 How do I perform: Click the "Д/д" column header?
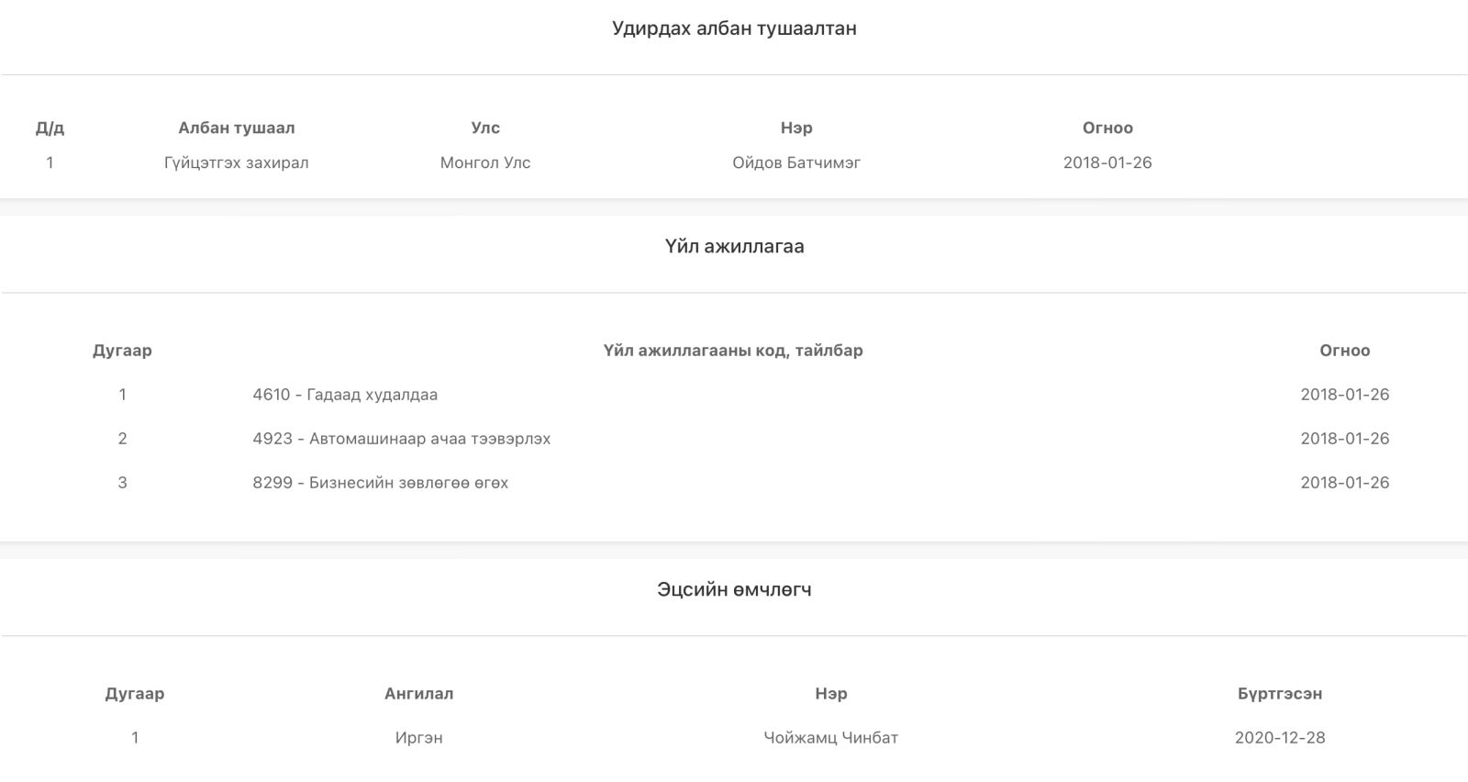(50, 128)
